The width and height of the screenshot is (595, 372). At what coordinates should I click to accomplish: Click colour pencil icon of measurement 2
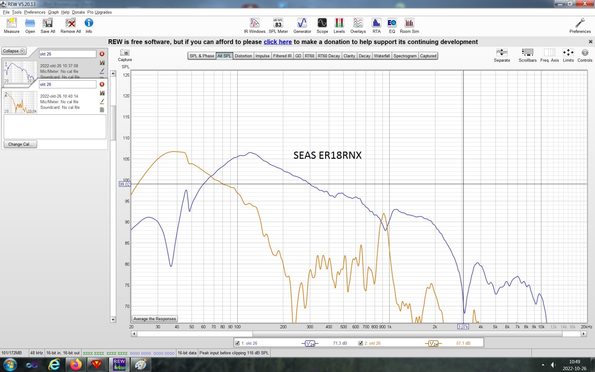102,101
